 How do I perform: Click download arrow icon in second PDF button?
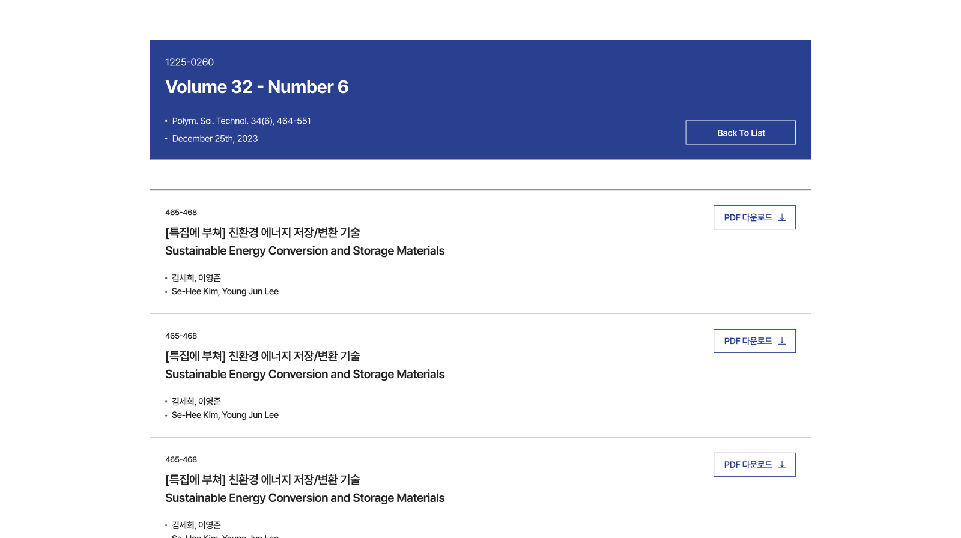point(782,341)
